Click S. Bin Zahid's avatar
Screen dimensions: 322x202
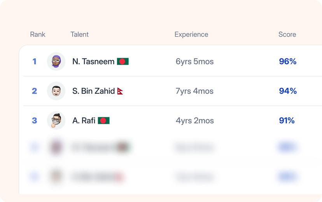[x=56, y=91]
